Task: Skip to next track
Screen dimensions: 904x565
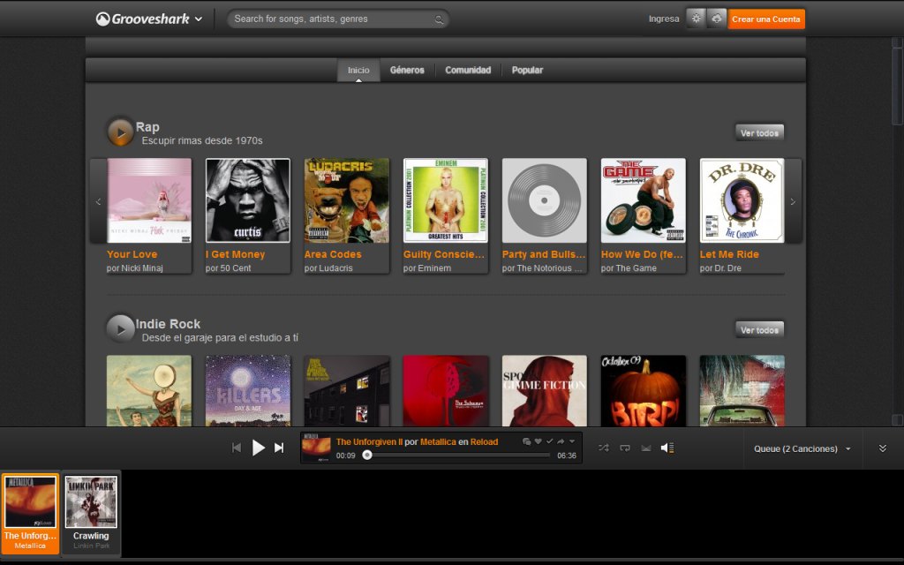Action: pyautogui.click(x=279, y=448)
